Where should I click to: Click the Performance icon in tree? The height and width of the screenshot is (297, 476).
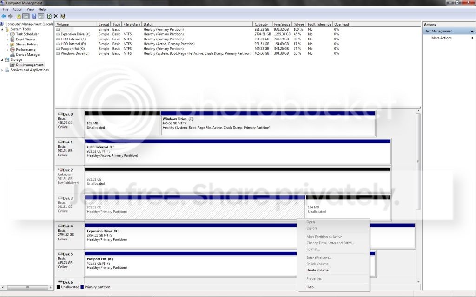[13, 49]
